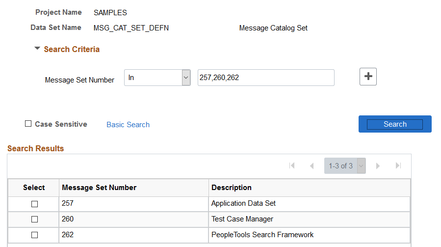Open the In operator dropdown
This screenshot has width=441, height=247.
tap(157, 78)
